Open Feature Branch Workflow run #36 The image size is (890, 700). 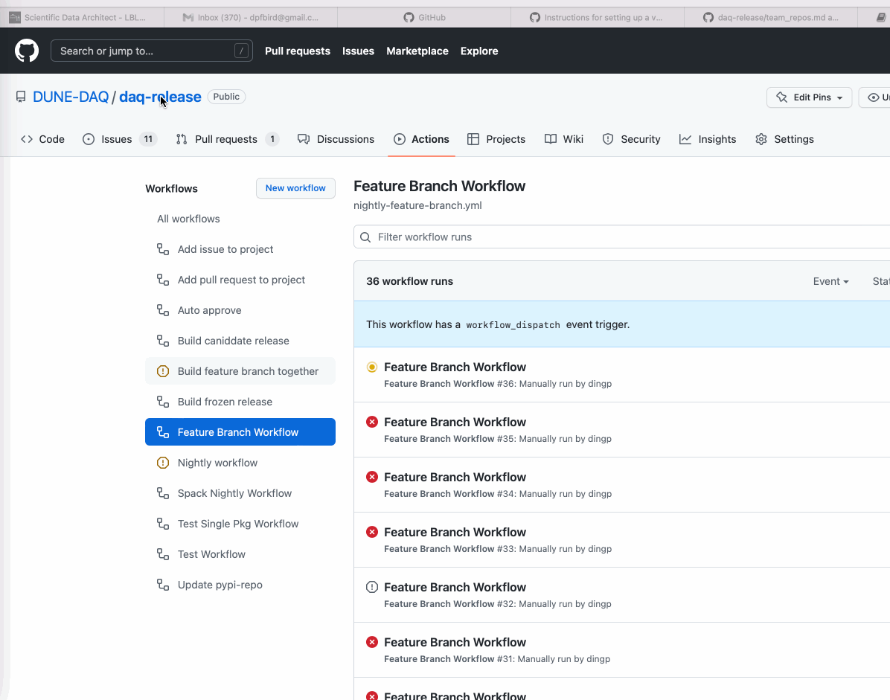[x=455, y=367]
